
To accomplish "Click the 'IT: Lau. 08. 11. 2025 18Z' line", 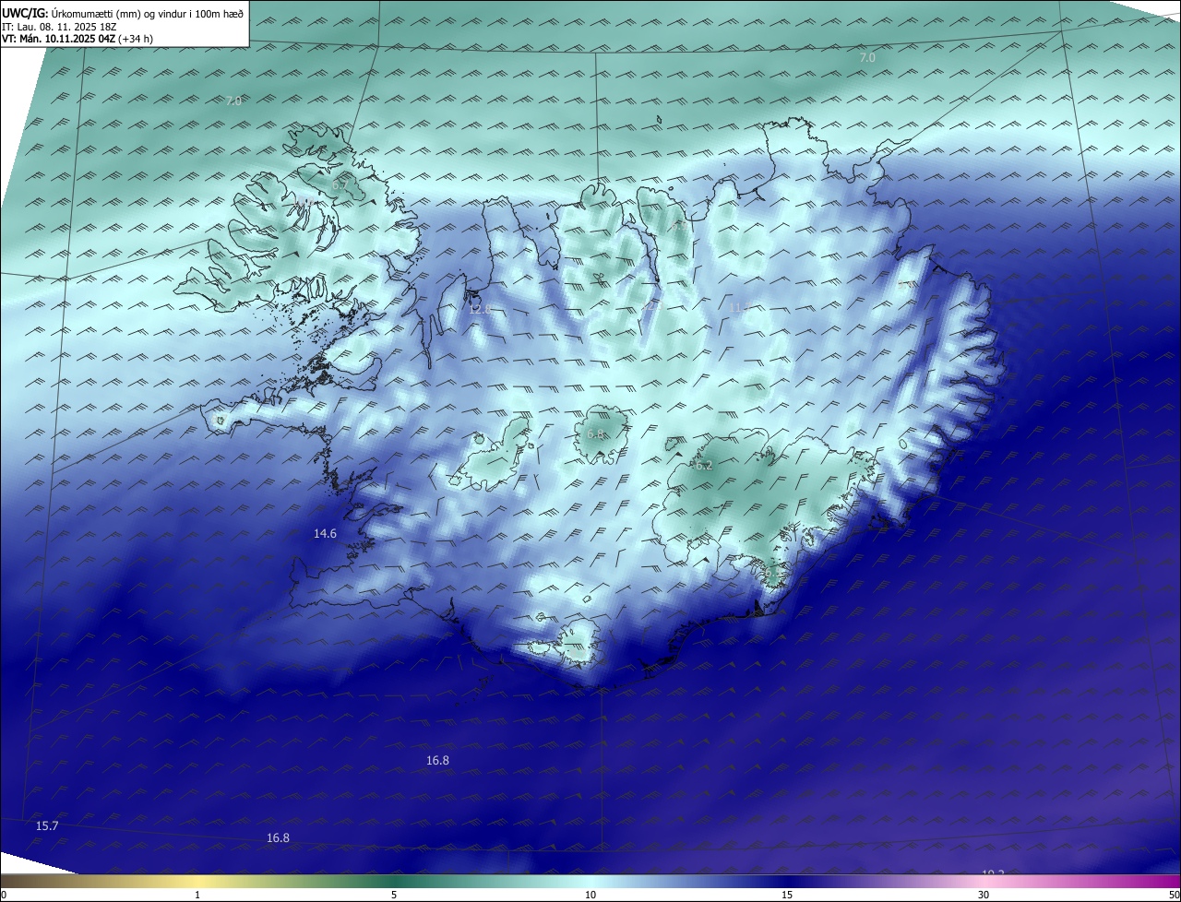I will click(x=58, y=27).
